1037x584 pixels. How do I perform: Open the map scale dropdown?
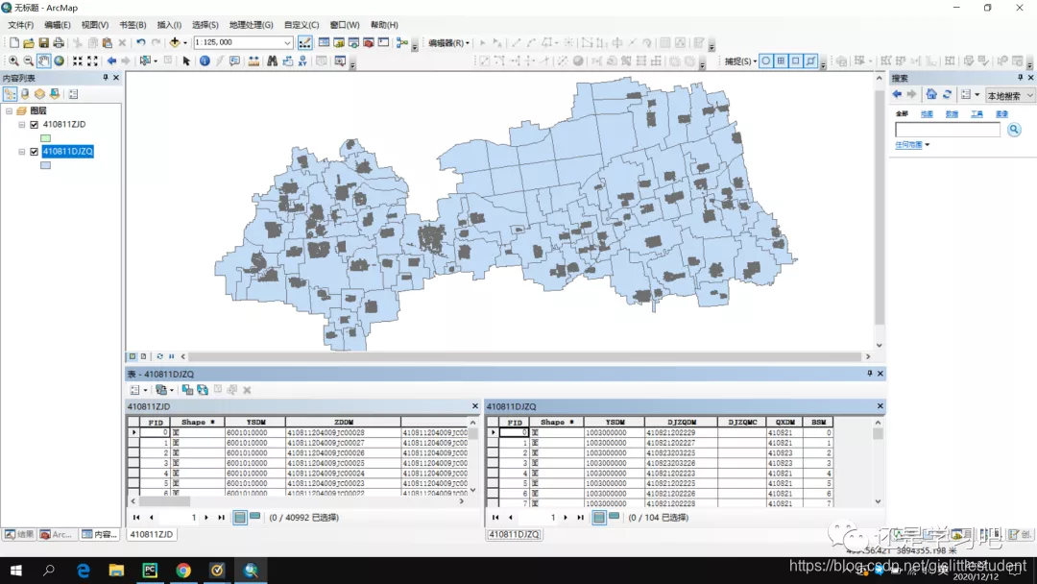(288, 43)
